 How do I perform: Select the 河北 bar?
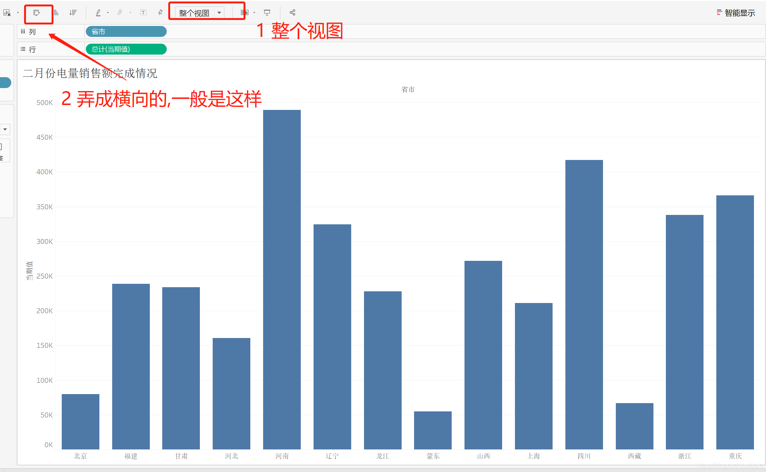click(x=231, y=394)
